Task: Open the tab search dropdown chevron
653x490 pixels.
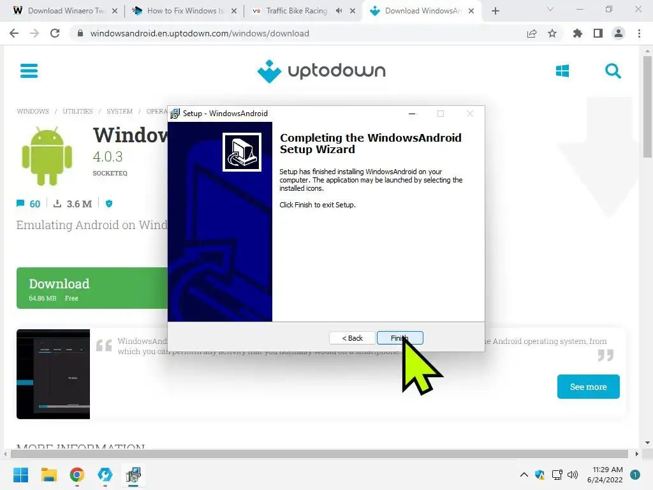Action: (x=550, y=9)
